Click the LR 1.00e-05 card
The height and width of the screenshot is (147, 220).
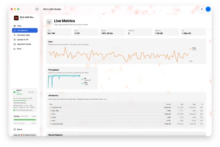click(x=193, y=32)
